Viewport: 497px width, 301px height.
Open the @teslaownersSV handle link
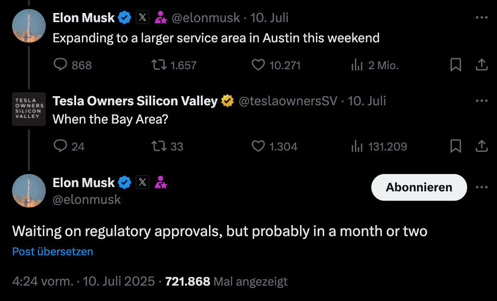point(288,100)
